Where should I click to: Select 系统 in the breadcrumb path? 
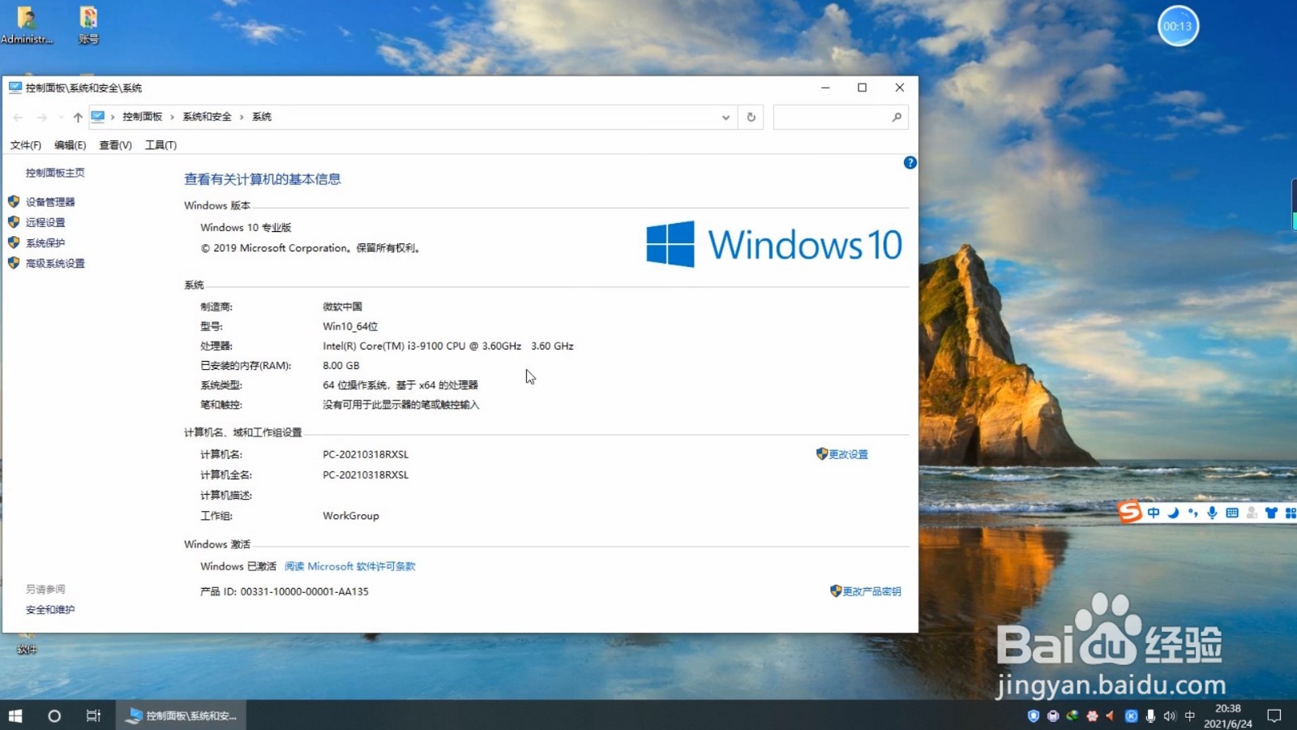click(x=262, y=117)
